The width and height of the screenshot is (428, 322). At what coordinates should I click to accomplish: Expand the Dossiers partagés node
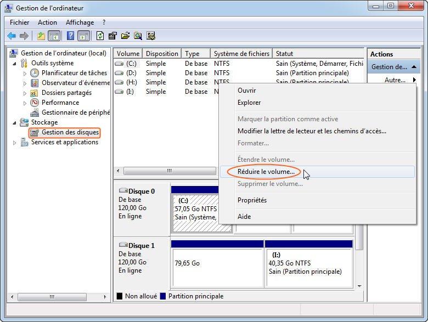(x=25, y=93)
